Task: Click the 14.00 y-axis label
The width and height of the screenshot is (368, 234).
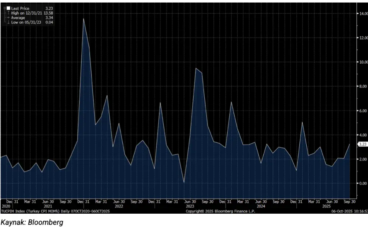Action: click(362, 13)
